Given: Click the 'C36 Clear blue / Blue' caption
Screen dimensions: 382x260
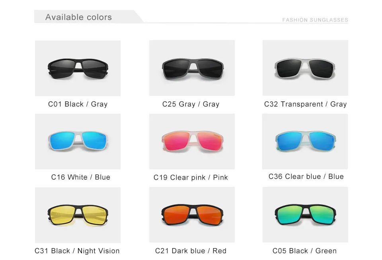Looking at the screenshot, I should [306, 177].
